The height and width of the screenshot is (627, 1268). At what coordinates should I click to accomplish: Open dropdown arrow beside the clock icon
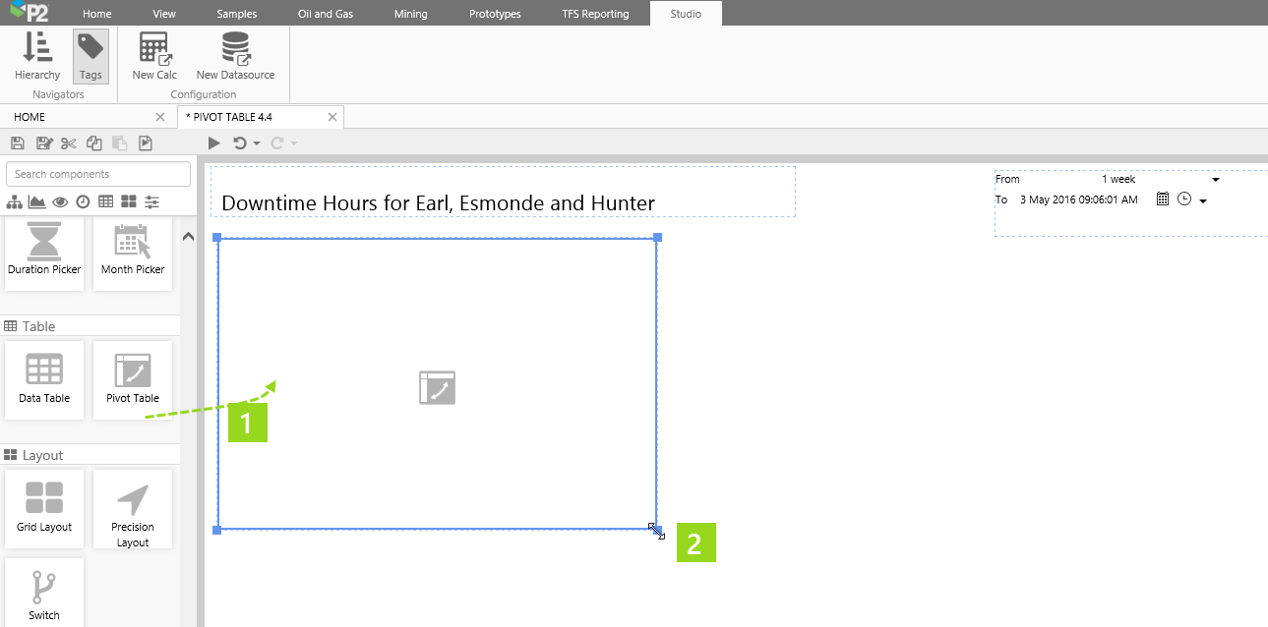pos(1203,201)
